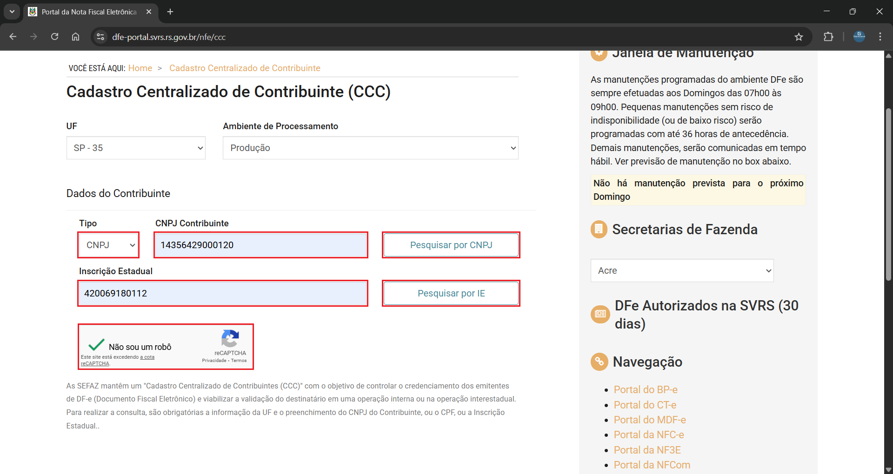Go to Home breadcrumb link
Screen dimensions: 893x474
click(x=140, y=68)
